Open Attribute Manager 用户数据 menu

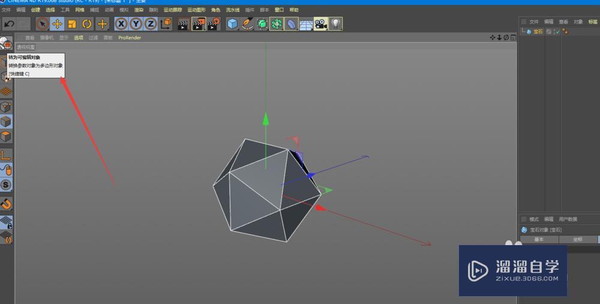click(568, 219)
